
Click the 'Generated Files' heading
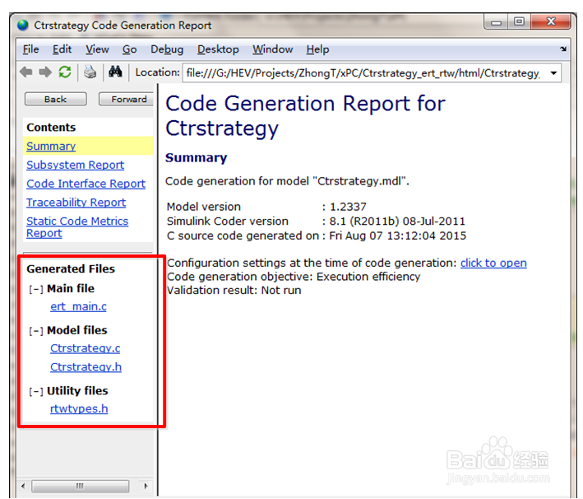point(71,269)
